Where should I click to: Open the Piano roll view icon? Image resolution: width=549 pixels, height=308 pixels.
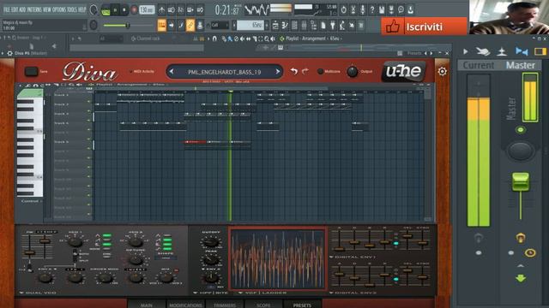point(285,25)
